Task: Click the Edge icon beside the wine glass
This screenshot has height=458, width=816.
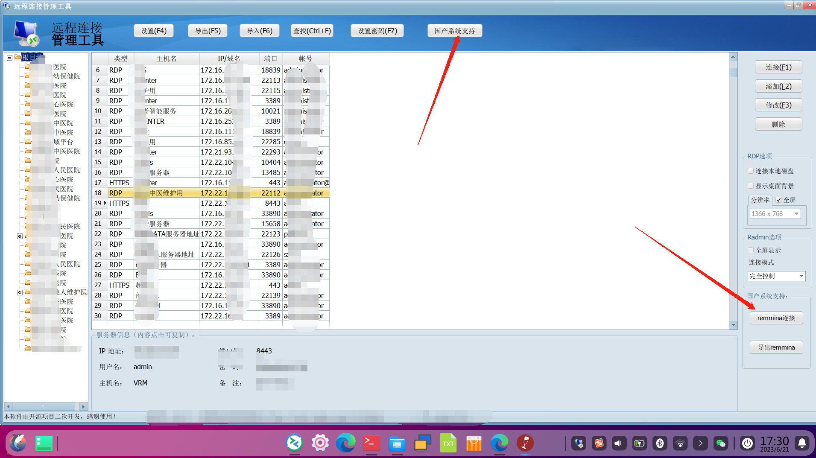Action: tap(499, 443)
